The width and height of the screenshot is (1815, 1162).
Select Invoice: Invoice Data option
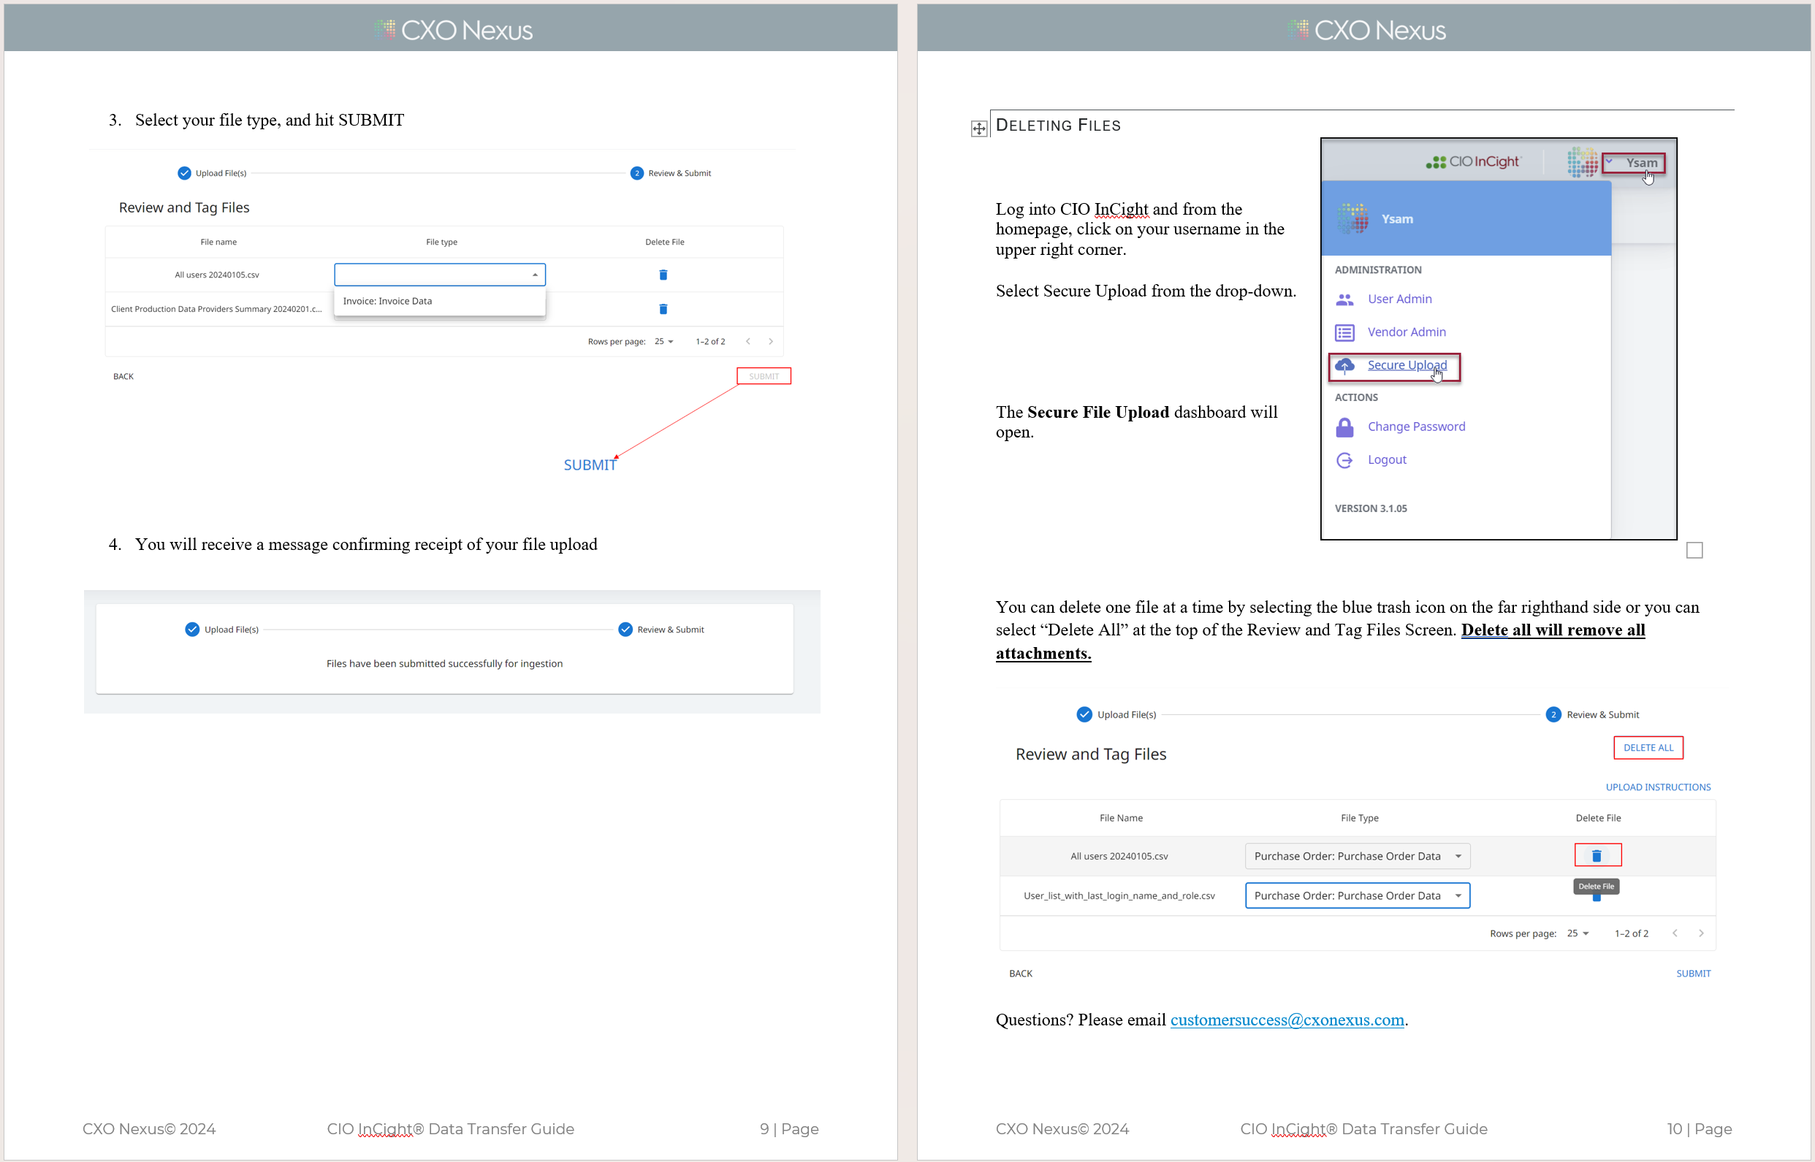coord(440,301)
